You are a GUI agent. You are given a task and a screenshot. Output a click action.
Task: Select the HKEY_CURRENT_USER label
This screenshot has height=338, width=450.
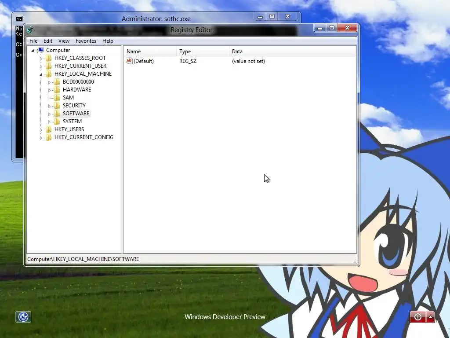click(x=80, y=66)
